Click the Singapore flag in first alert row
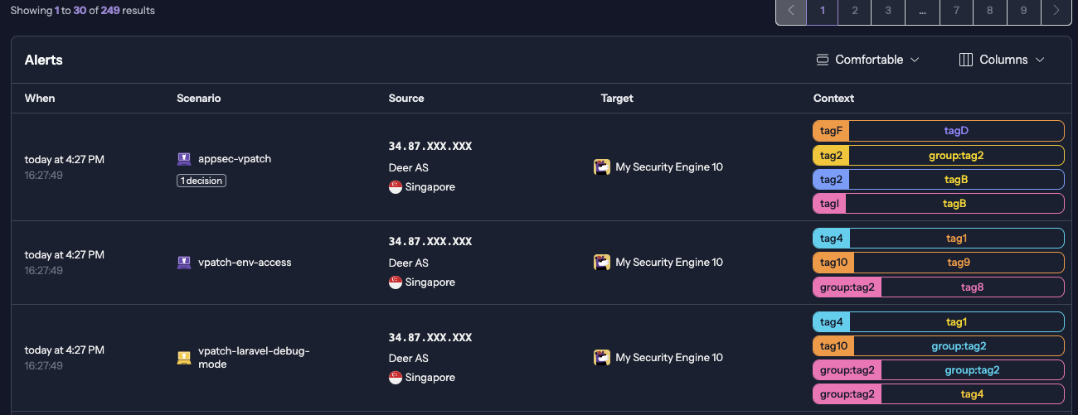1078x415 pixels. (396, 187)
